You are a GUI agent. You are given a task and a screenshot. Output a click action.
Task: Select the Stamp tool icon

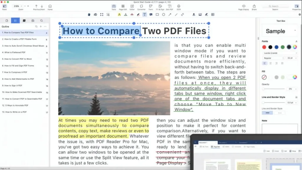coord(194,15)
